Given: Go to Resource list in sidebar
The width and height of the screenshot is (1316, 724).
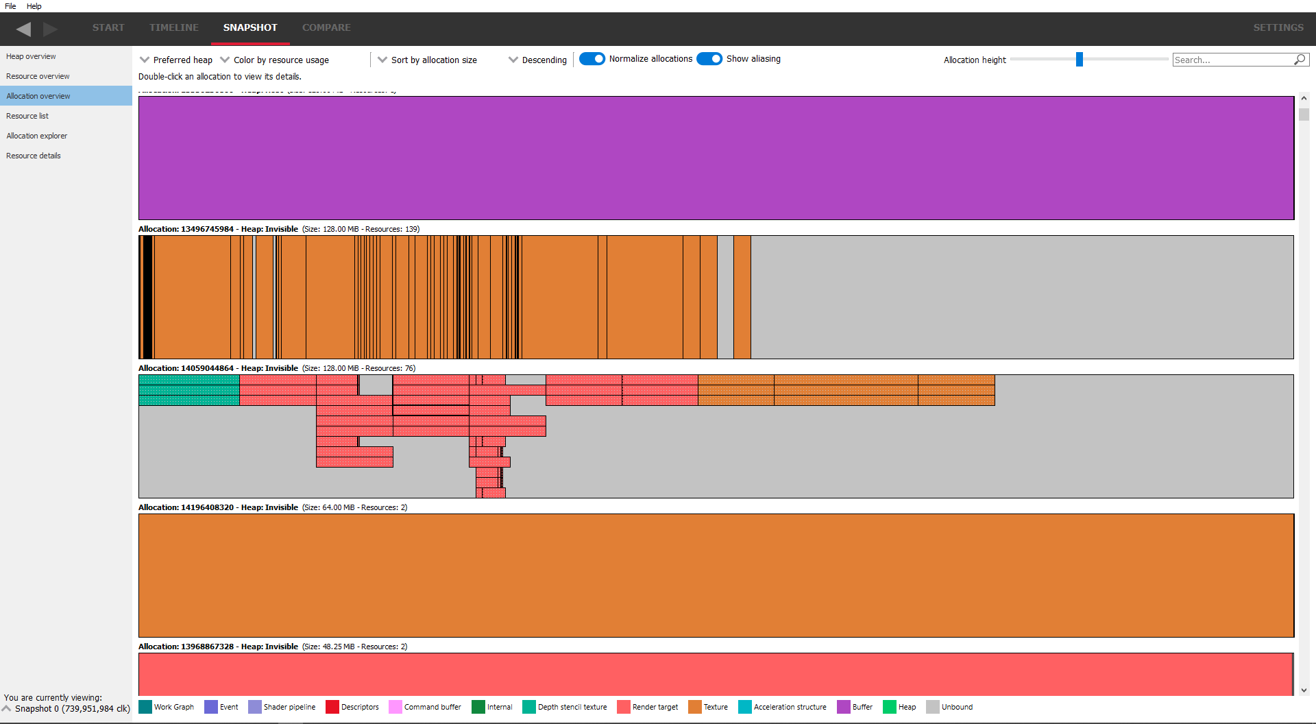Looking at the screenshot, I should click(x=27, y=116).
